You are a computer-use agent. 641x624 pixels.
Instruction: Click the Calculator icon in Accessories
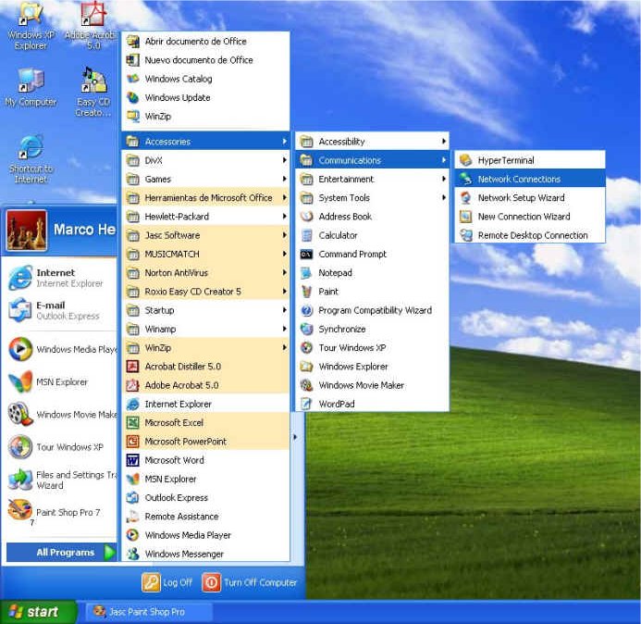[x=306, y=235]
